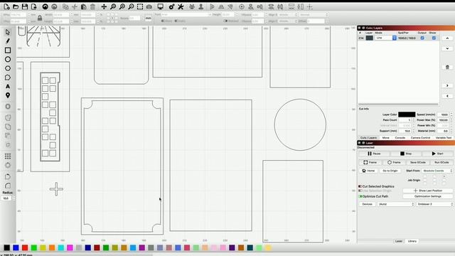Open the Circular Array tool
The width and height of the screenshot is (455, 256).
point(8,165)
